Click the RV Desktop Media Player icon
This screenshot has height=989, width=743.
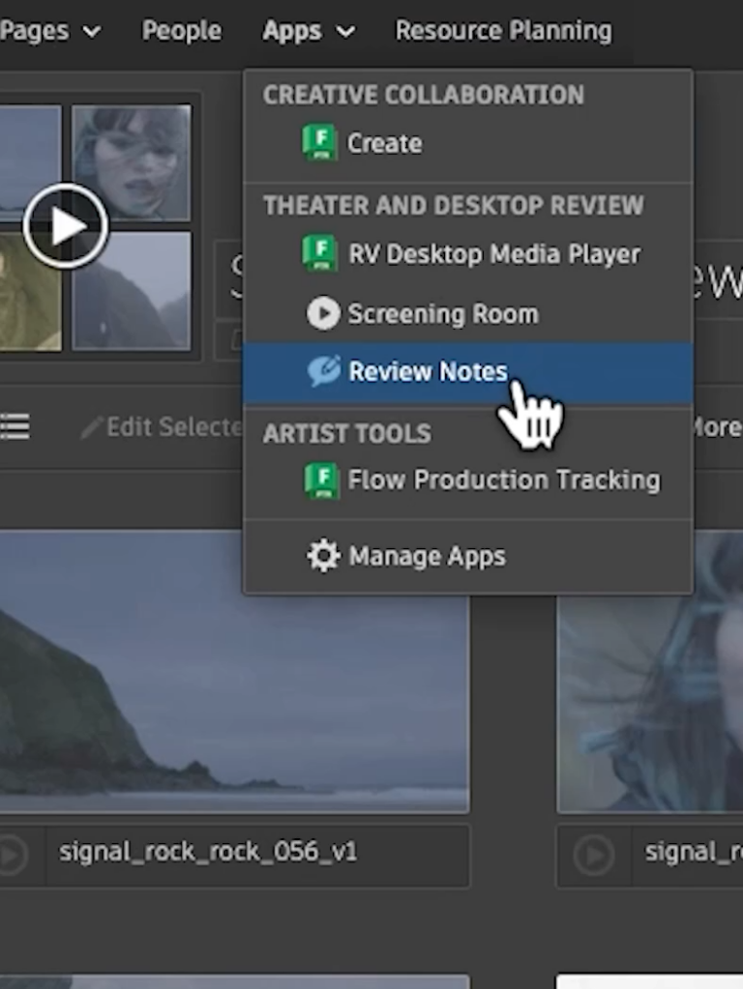320,253
